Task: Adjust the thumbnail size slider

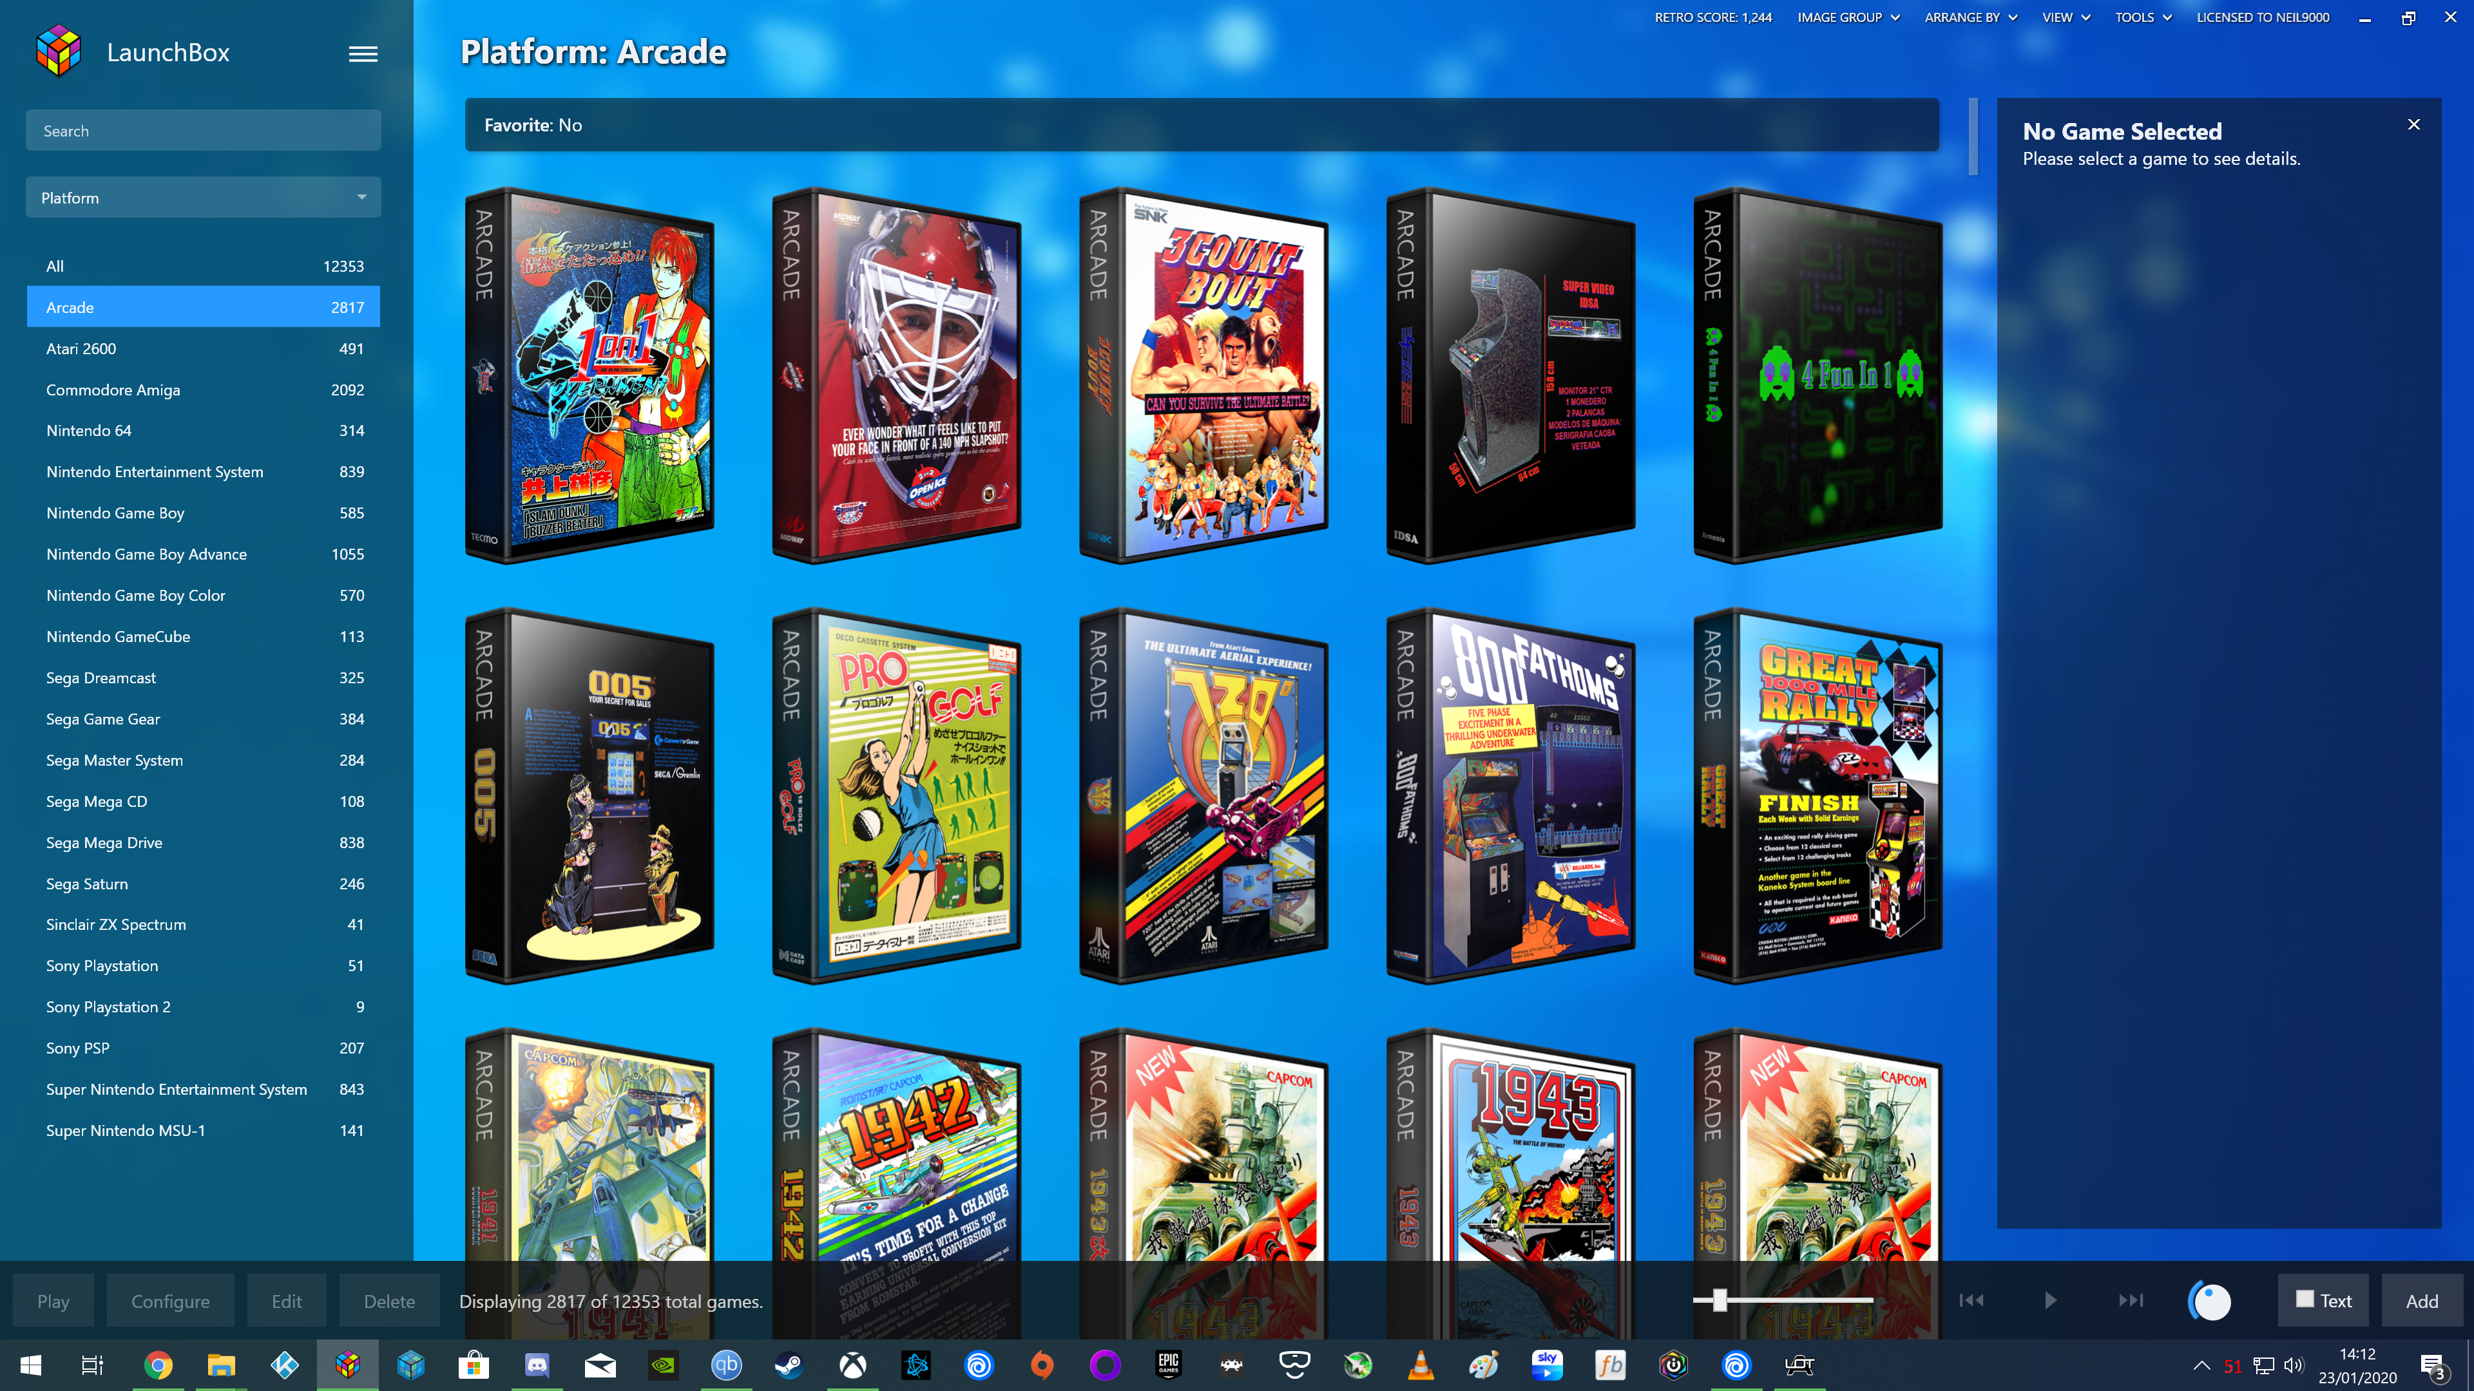Action: pyautogui.click(x=1718, y=1301)
